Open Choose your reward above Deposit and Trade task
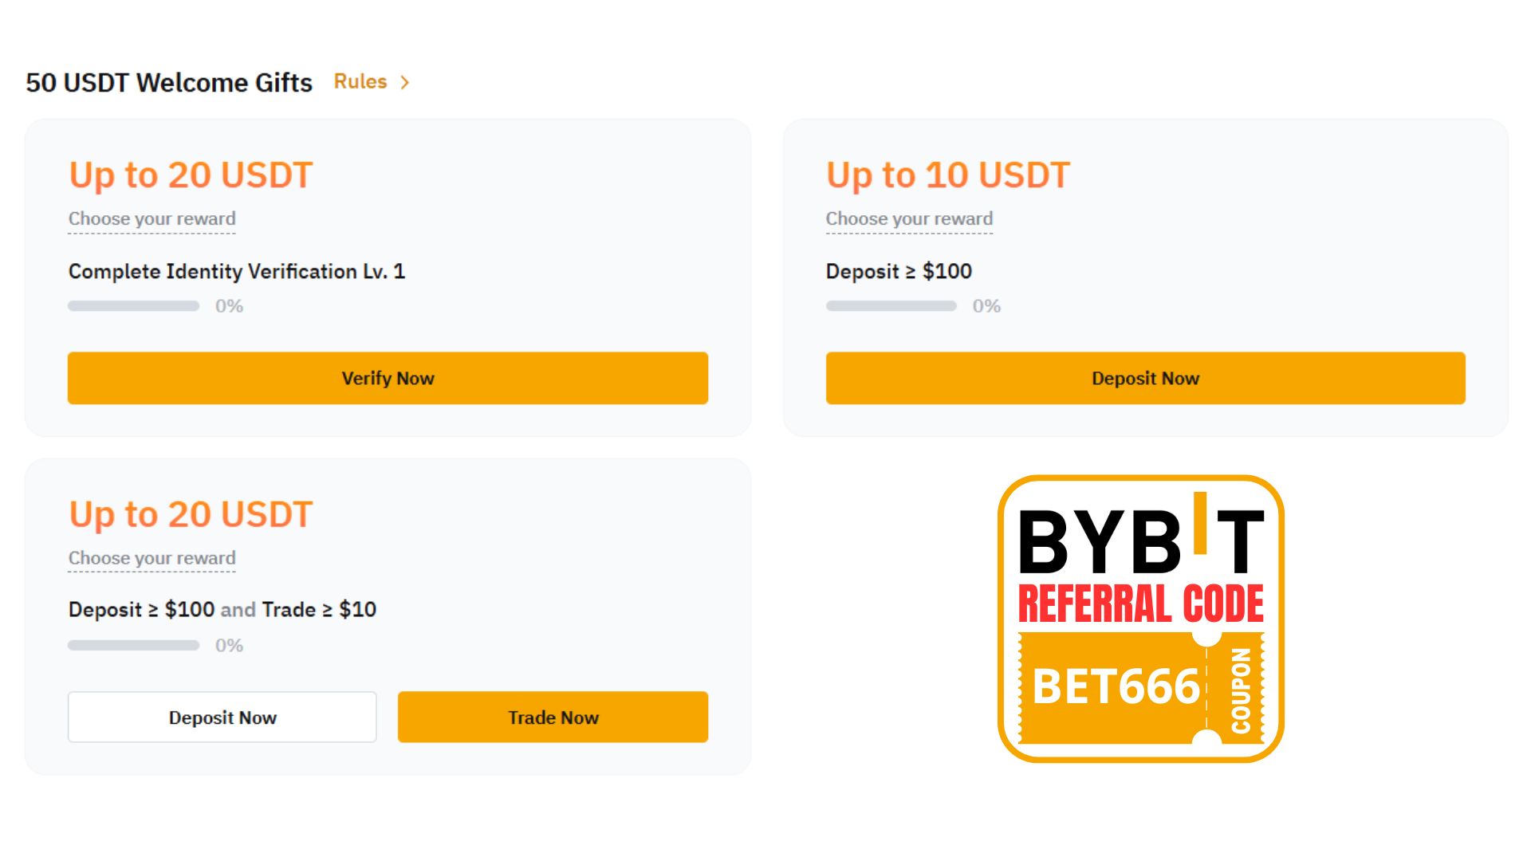Image resolution: width=1531 pixels, height=861 pixels. [x=152, y=558]
